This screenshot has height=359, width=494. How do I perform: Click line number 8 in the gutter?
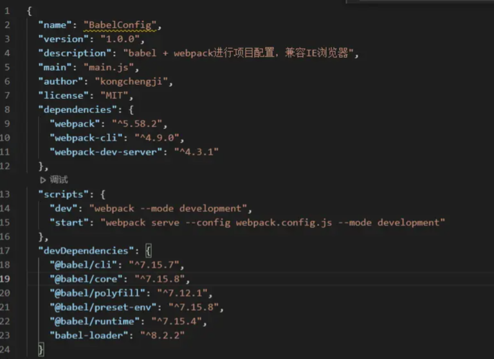(x=7, y=109)
